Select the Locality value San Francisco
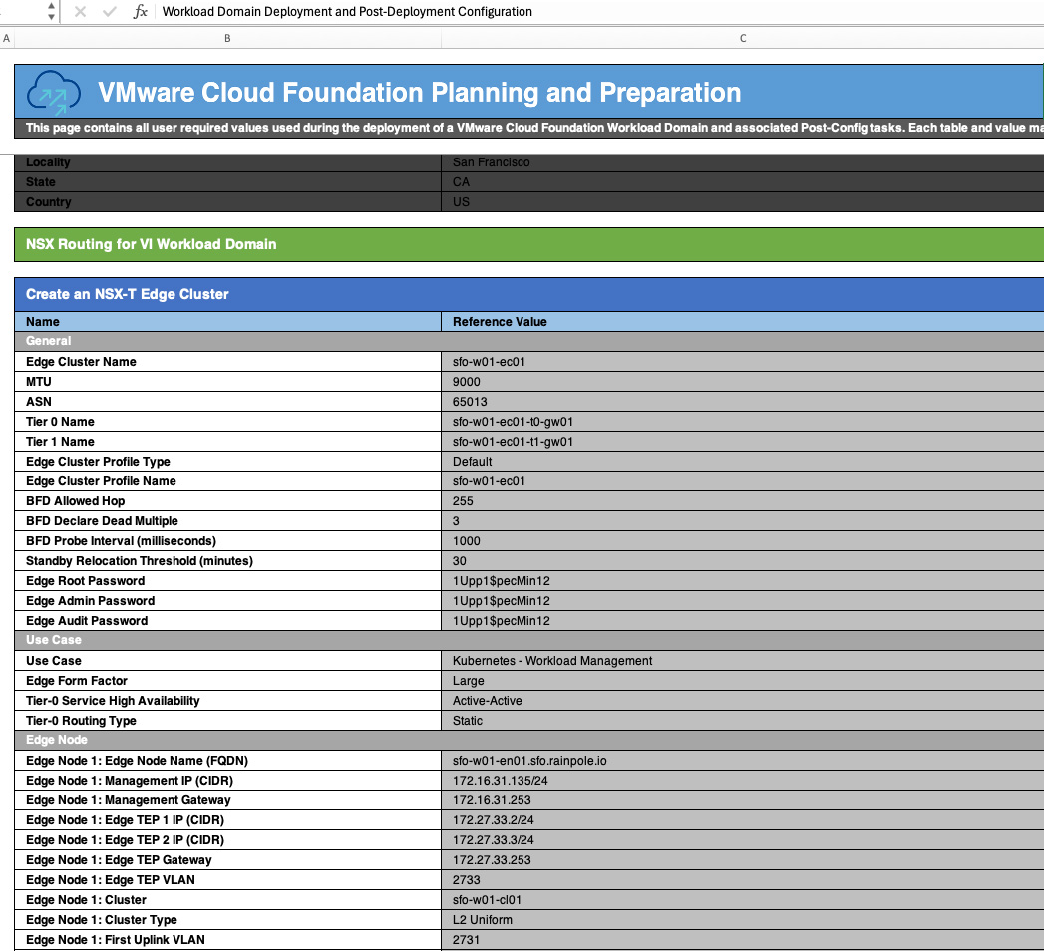1044x951 pixels. [x=743, y=162]
